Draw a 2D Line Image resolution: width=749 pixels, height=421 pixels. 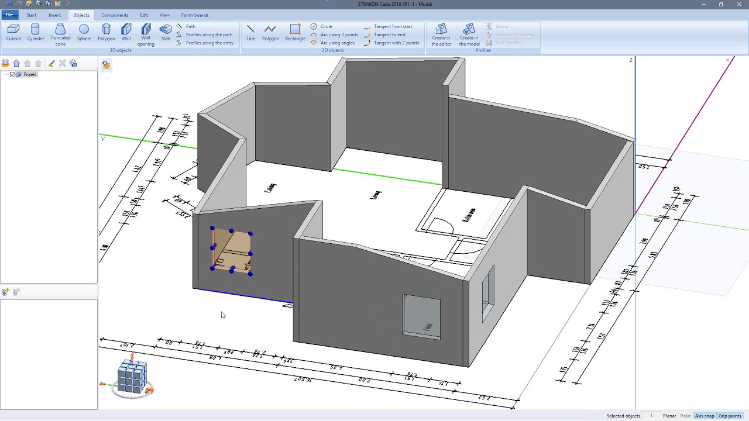pos(250,33)
